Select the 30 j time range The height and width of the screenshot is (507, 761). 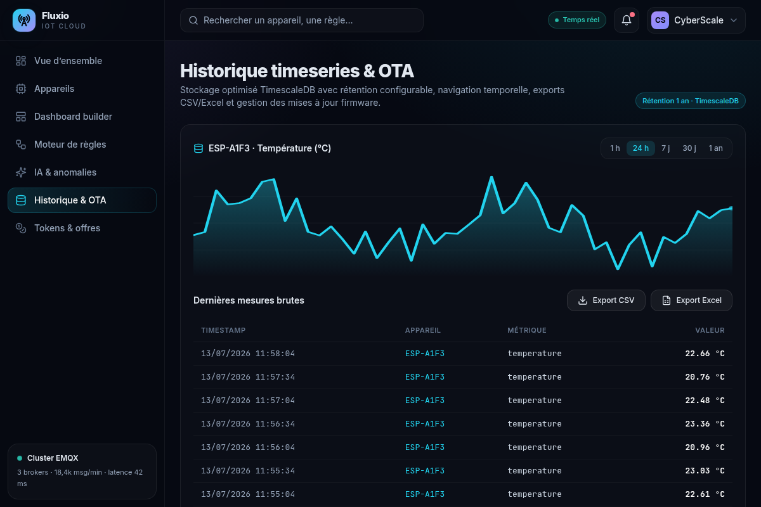click(x=689, y=148)
